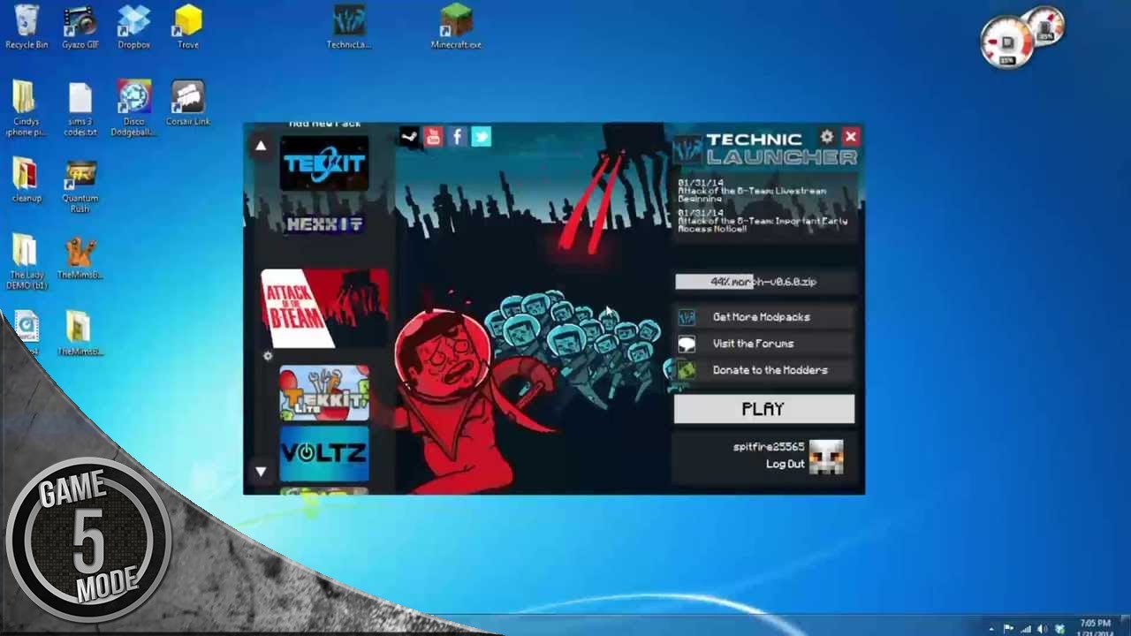1131x636 pixels.
Task: Open the Important Early Access Notice news
Action: (763, 221)
